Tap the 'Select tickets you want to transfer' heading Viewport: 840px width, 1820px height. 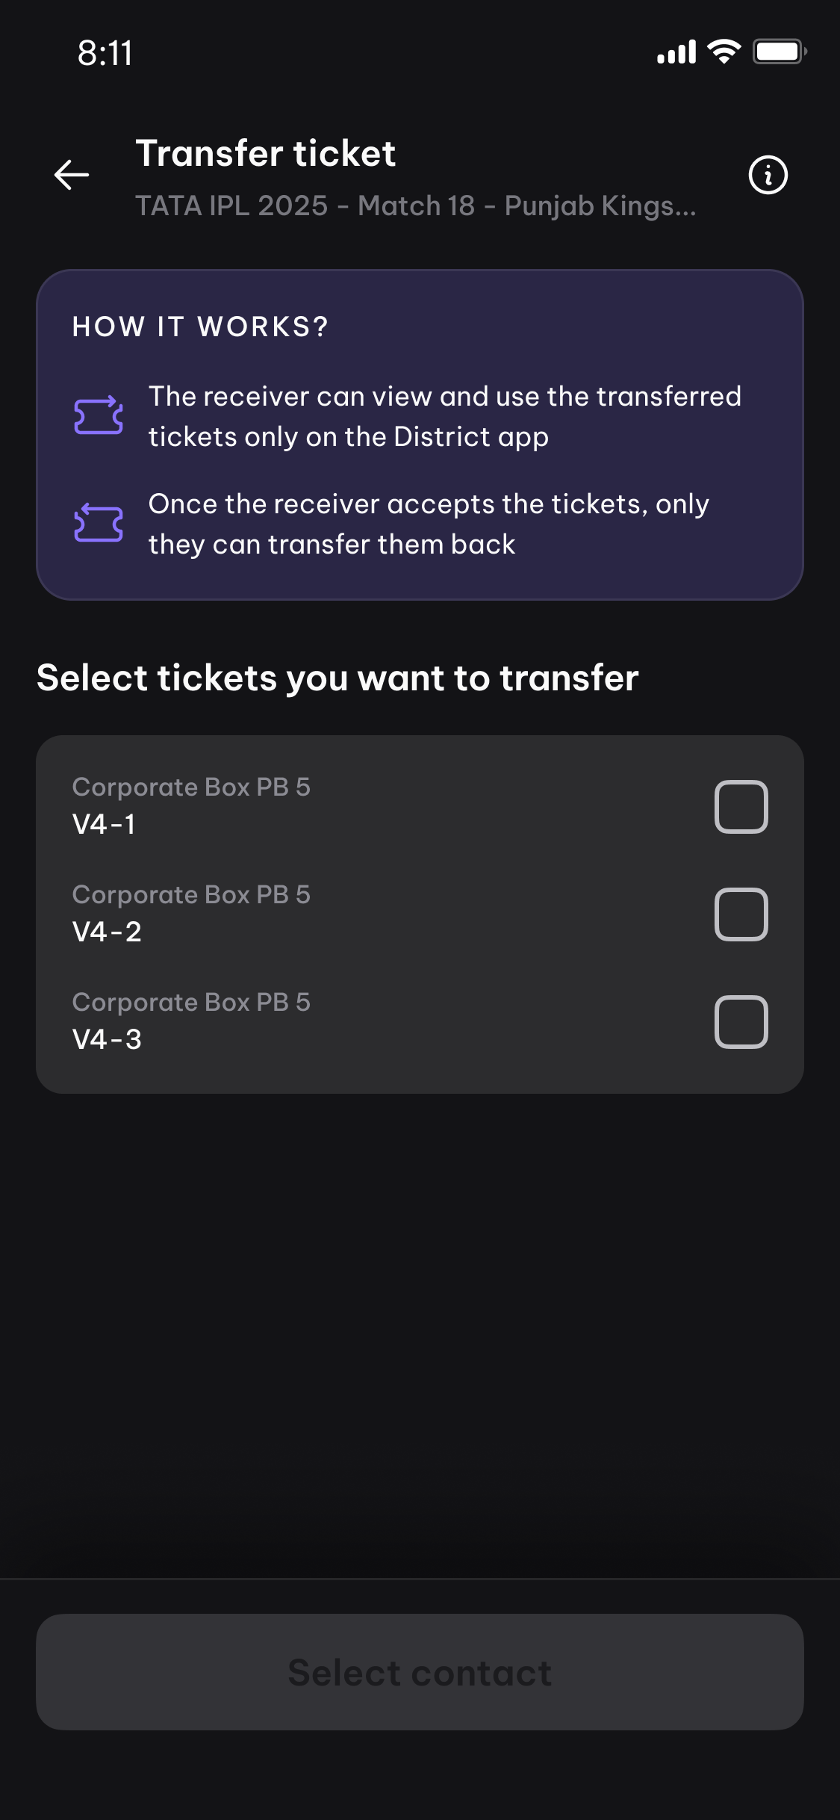coord(337,678)
